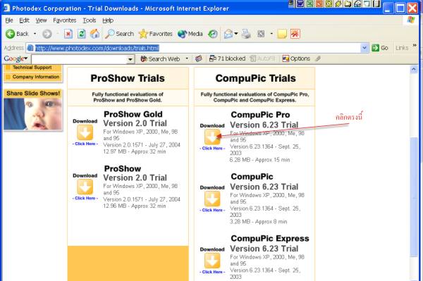Click the Click Here link under CompuPic Pro
Image resolution: width=423 pixels, height=281 pixels.
tap(212, 149)
